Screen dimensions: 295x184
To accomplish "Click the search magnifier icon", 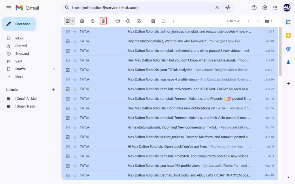I will pos(67,7).
